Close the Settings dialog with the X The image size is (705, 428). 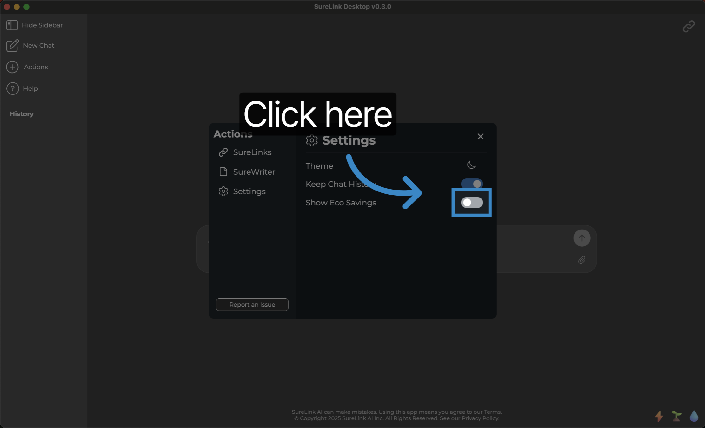click(481, 136)
